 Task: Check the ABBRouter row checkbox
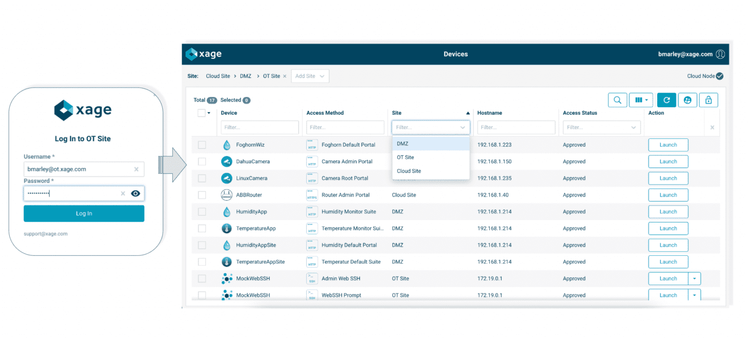202,194
